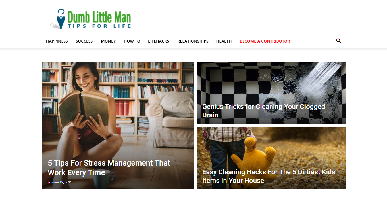
Task: Open the Happiness menu item
Action: point(57,41)
